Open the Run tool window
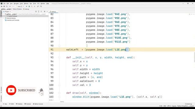Screen dimensions: 195x109 tap(5, 104)
